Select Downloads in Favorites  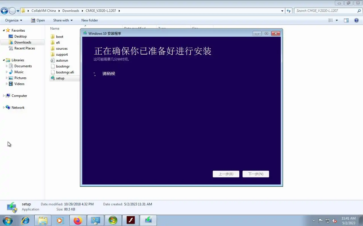(x=23, y=42)
